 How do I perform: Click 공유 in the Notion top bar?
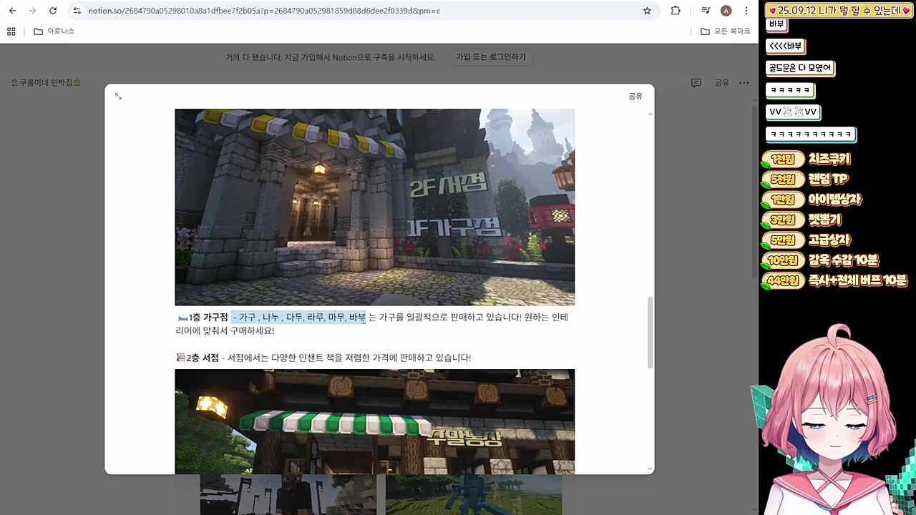pos(722,83)
